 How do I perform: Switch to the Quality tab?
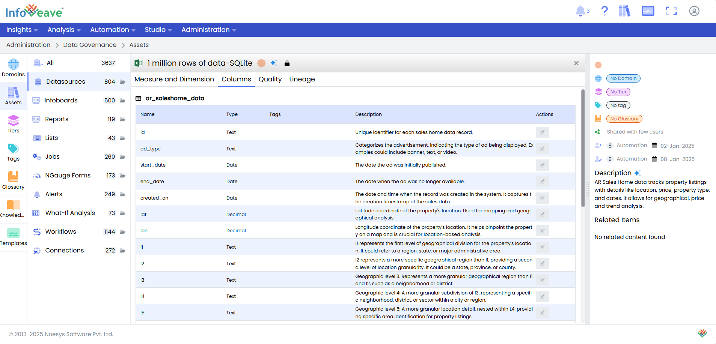coord(270,79)
